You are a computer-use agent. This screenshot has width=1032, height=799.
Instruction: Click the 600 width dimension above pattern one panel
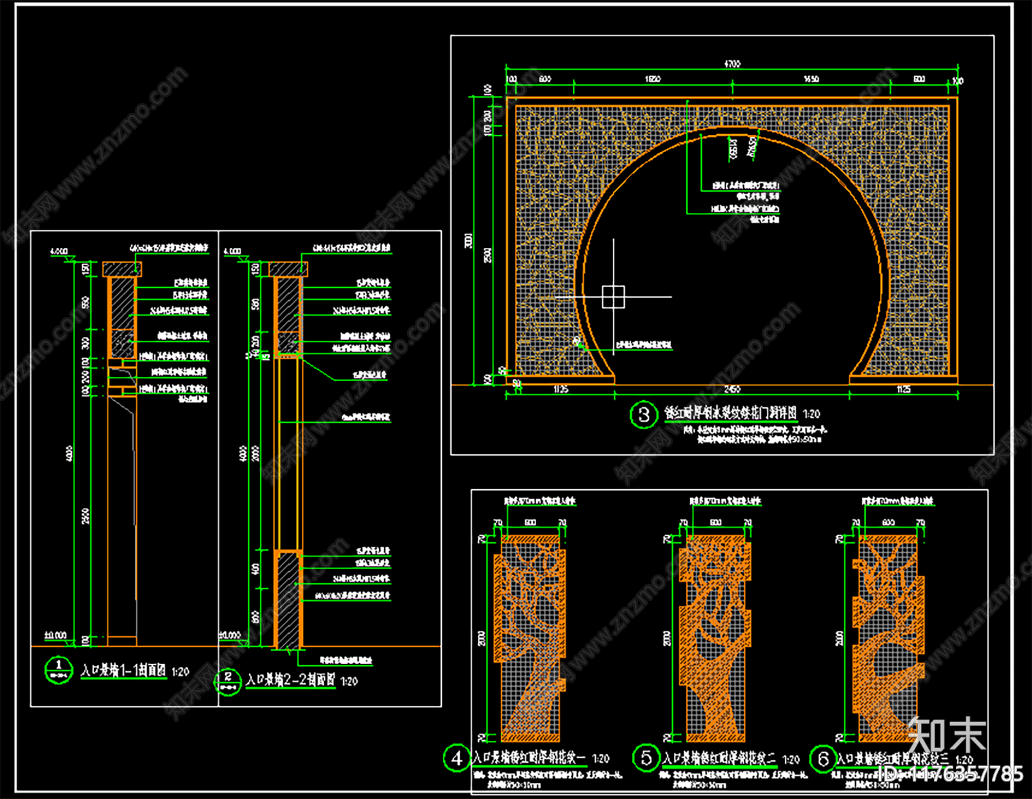click(530, 522)
